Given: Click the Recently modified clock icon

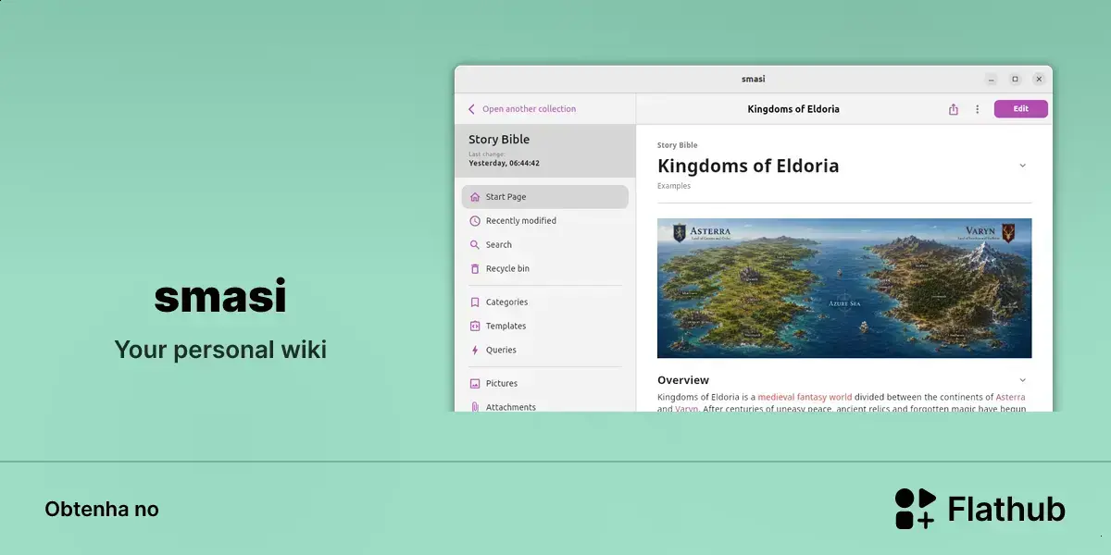Looking at the screenshot, I should pos(475,221).
